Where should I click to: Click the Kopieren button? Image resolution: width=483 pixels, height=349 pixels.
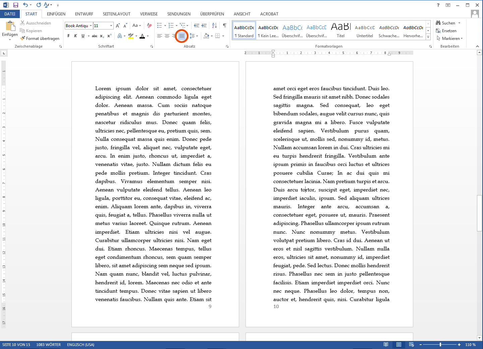(x=31, y=31)
